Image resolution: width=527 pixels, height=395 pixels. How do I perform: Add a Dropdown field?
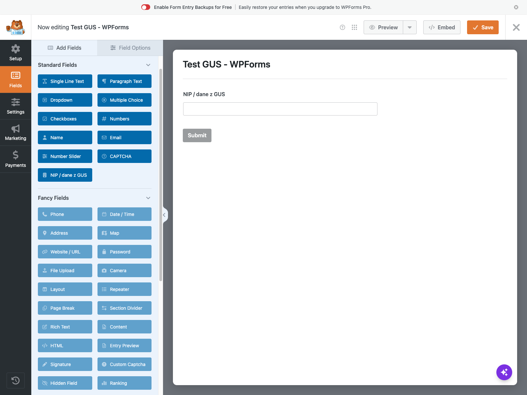coord(65,100)
